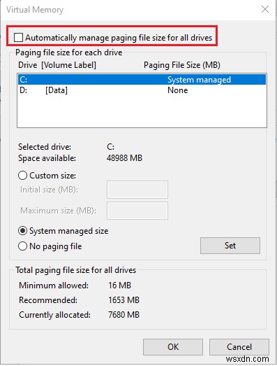Click the Drive [Volume Label] column header
The height and width of the screenshot is (366, 277).
(x=57, y=65)
